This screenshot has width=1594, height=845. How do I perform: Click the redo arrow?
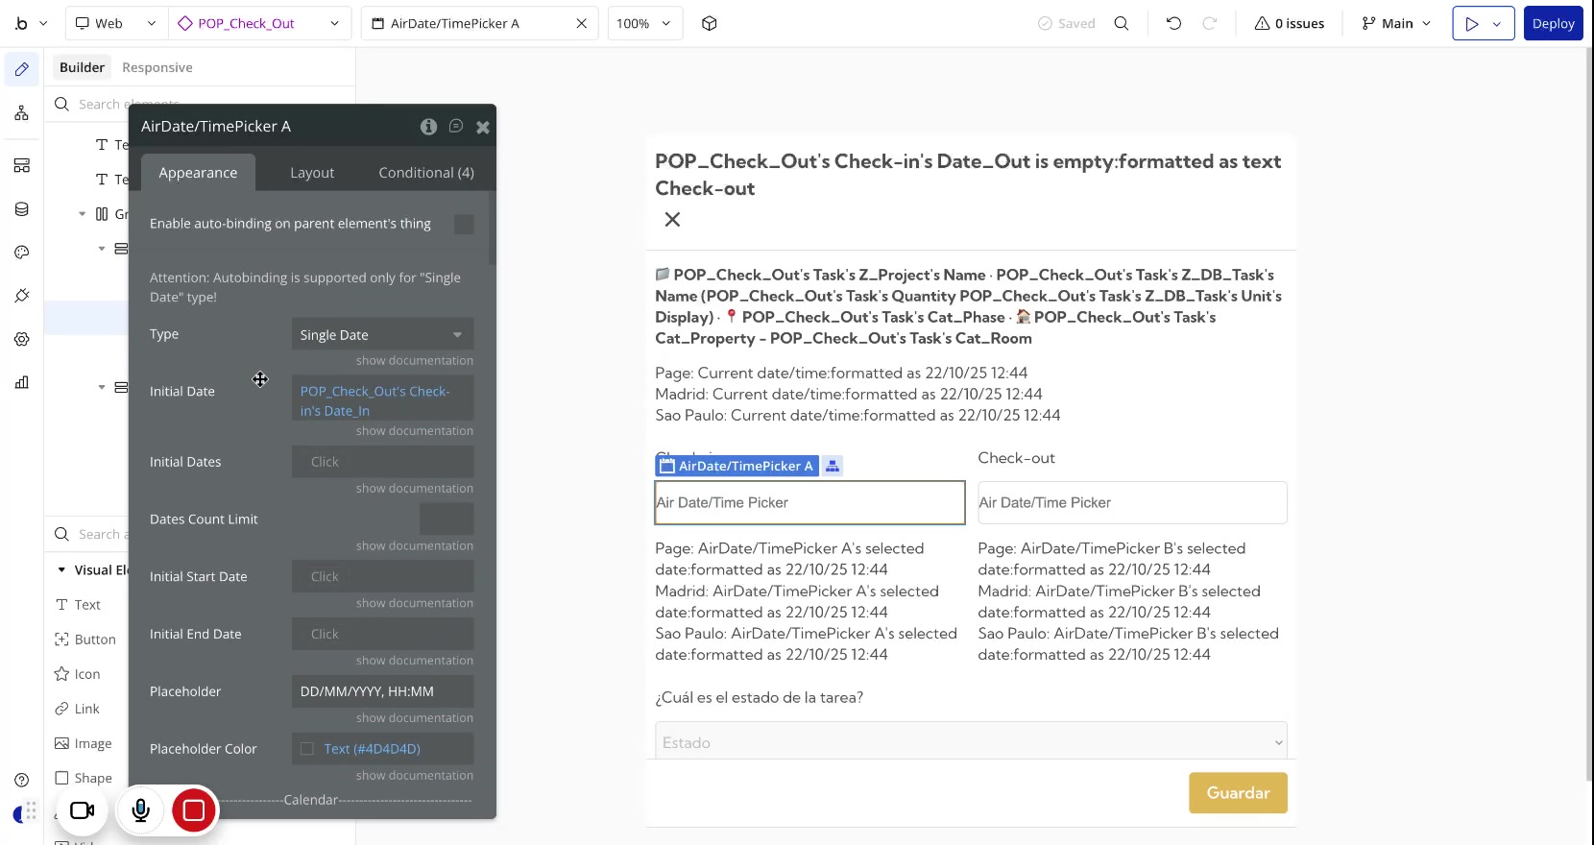(1210, 23)
